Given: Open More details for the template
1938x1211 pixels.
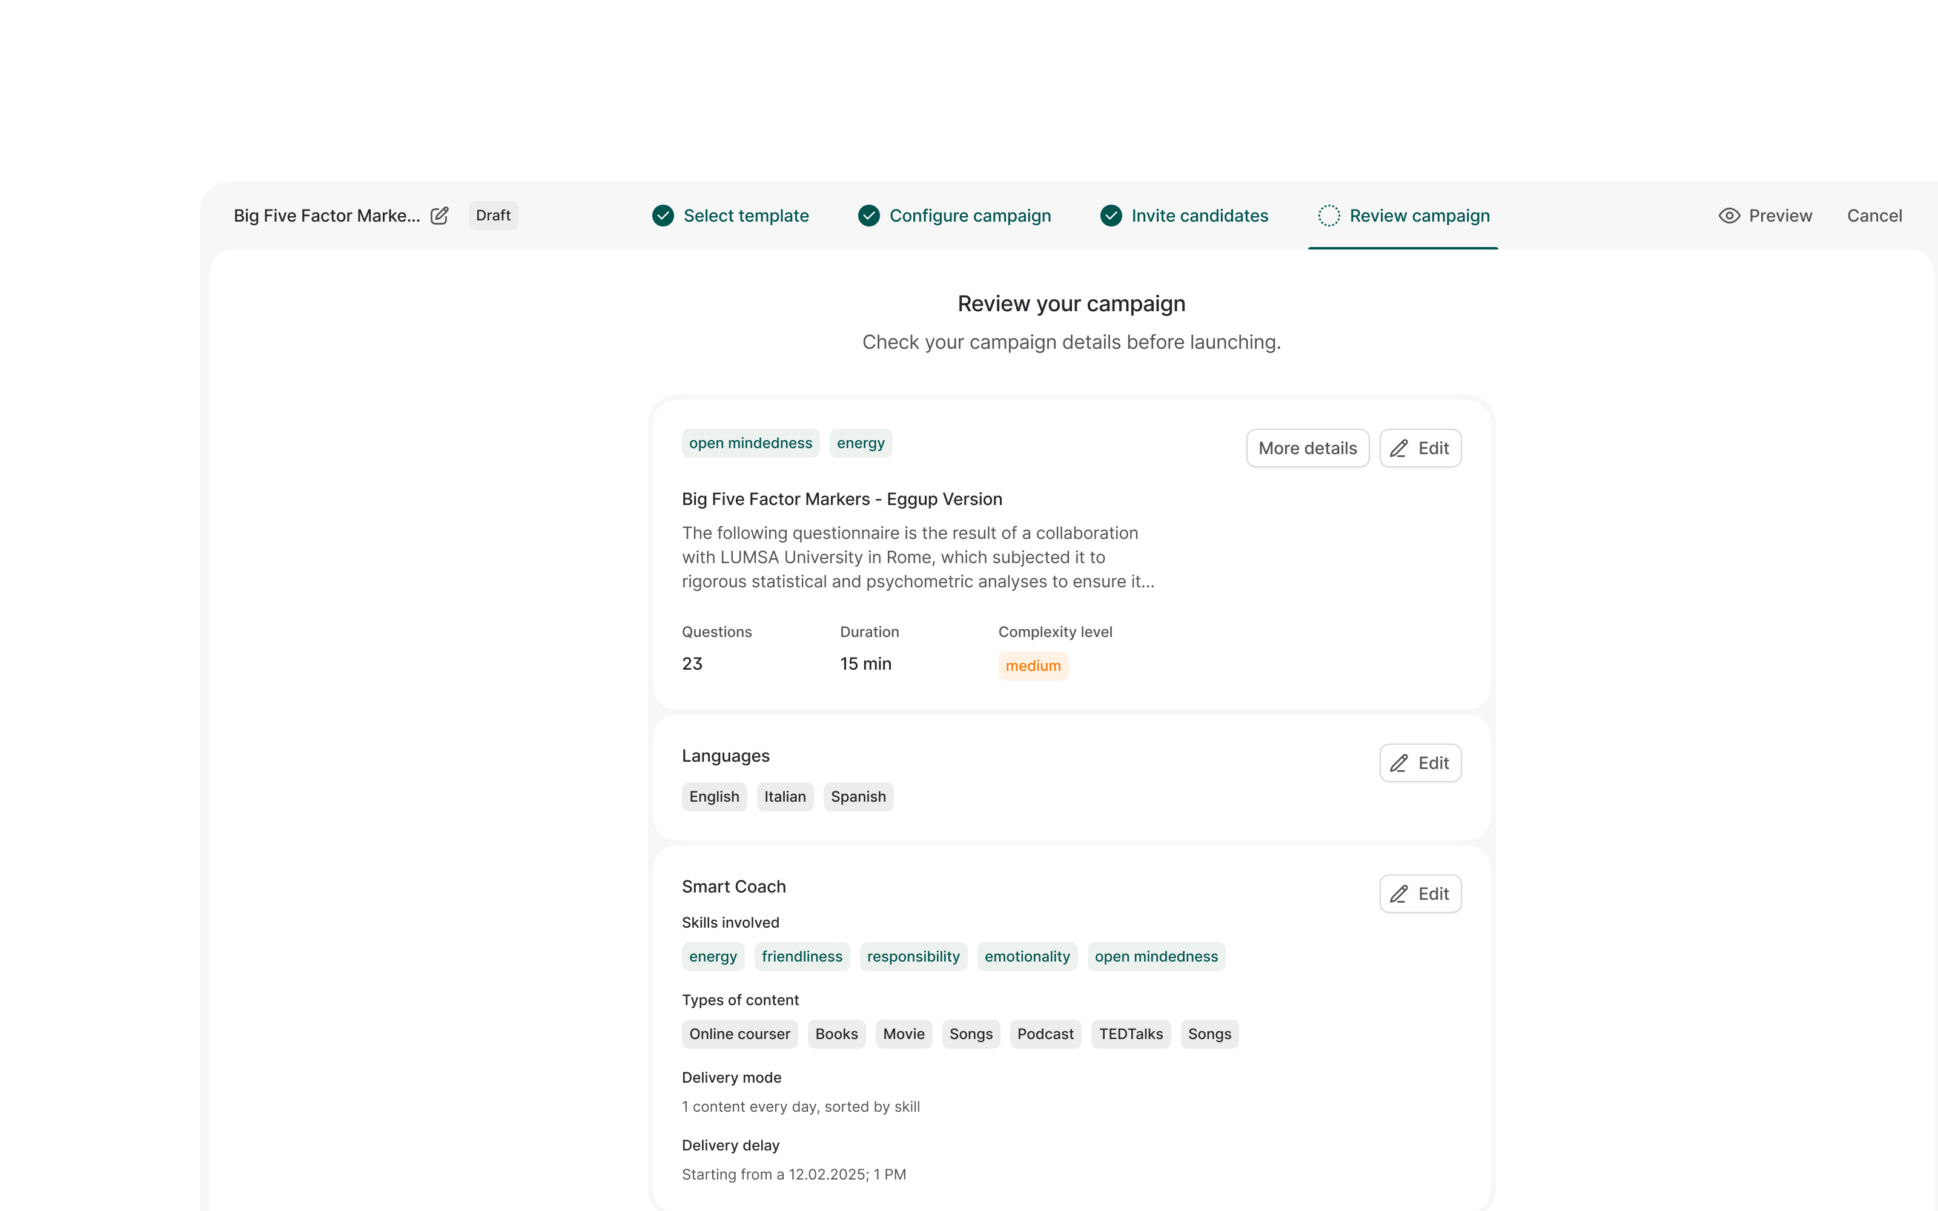Looking at the screenshot, I should coord(1308,447).
